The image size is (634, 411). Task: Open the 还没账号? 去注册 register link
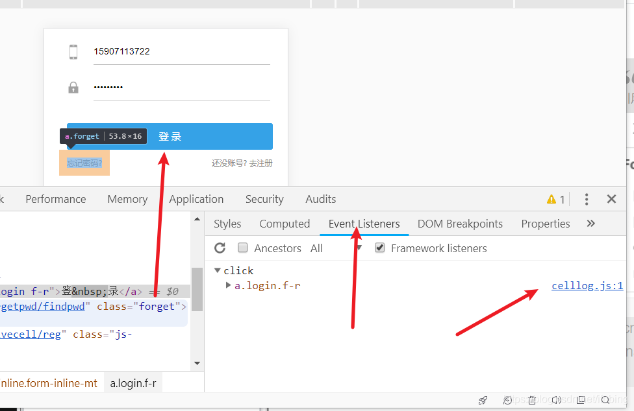click(242, 163)
